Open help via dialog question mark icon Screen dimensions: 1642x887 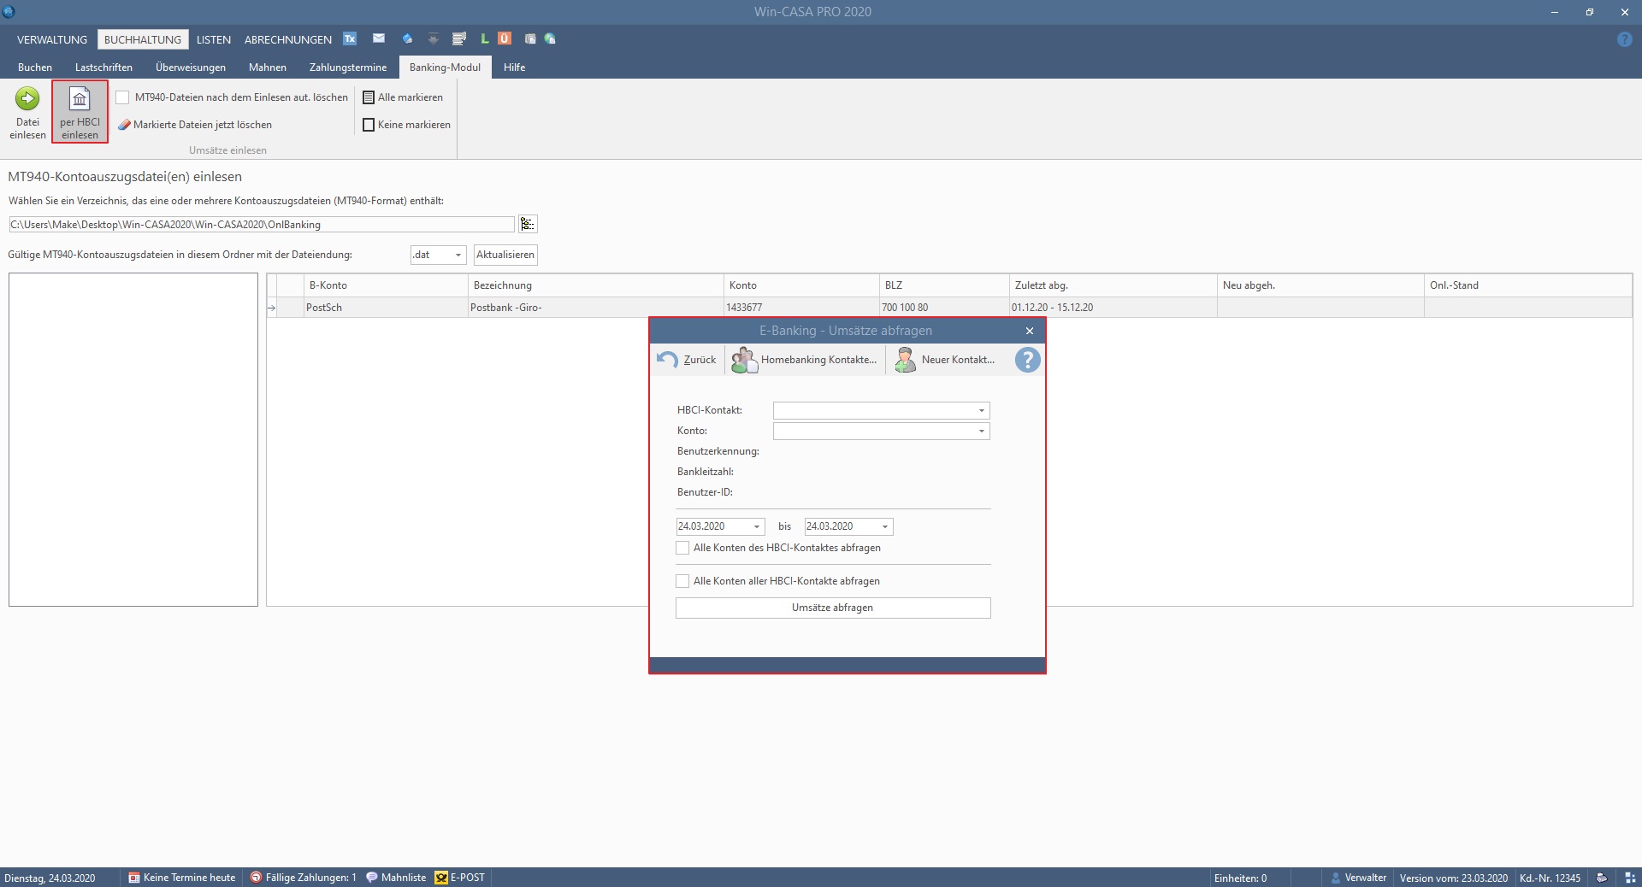click(x=1027, y=360)
